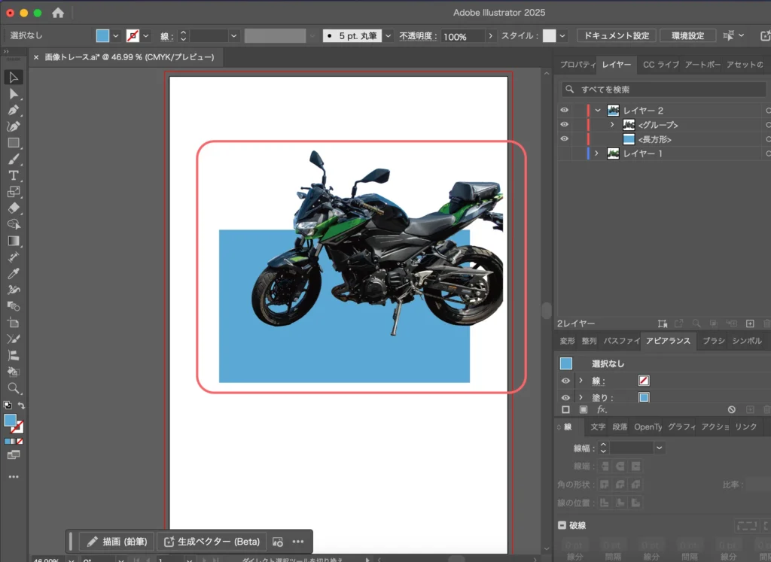
Task: Select the Eyedropper tool
Action: [14, 273]
